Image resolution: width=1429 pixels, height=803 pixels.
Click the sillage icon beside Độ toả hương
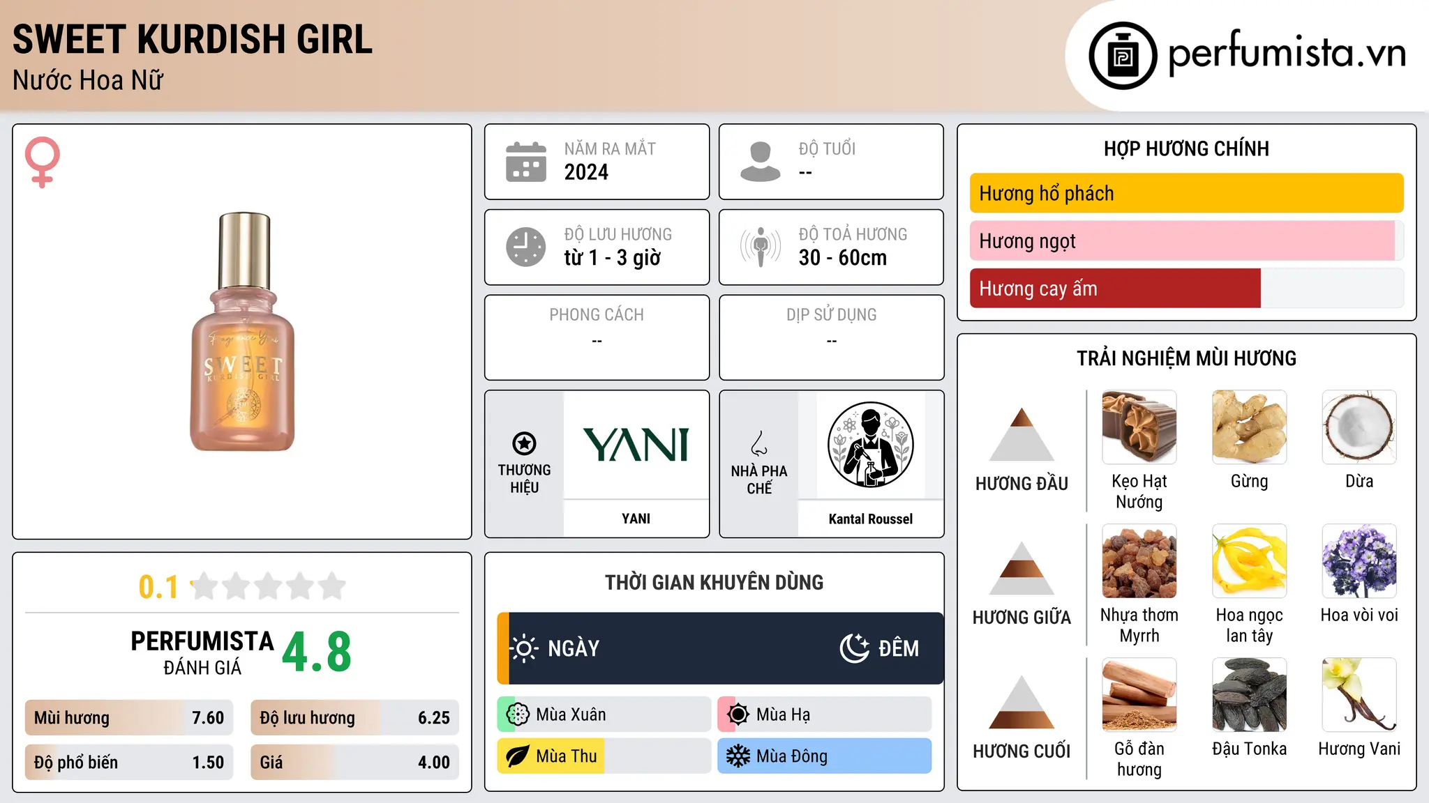(x=760, y=247)
